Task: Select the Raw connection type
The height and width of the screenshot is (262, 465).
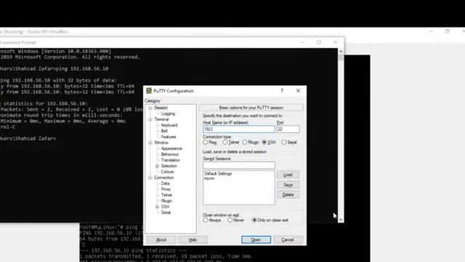Action: 205,143
